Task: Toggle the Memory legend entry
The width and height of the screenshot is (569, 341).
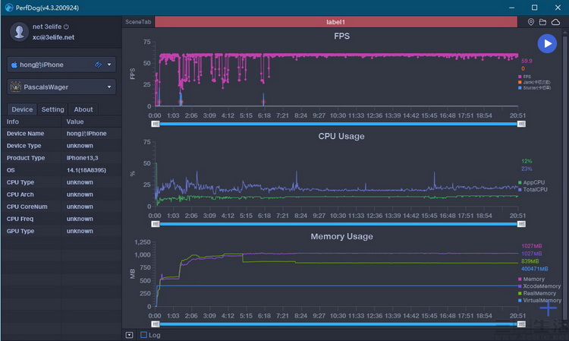Action: (x=531, y=279)
